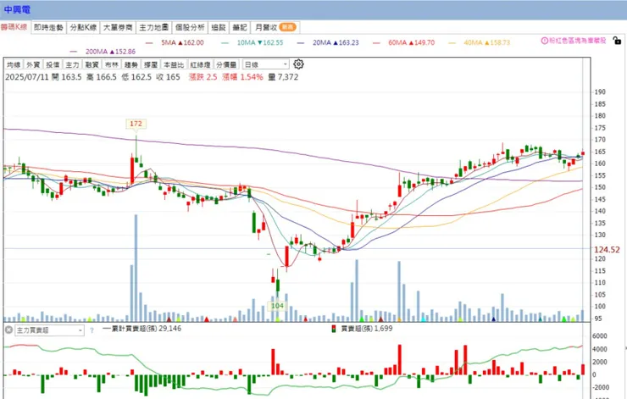Click the unlock padlock icon
The height and width of the screenshot is (399, 627).
click(x=617, y=41)
